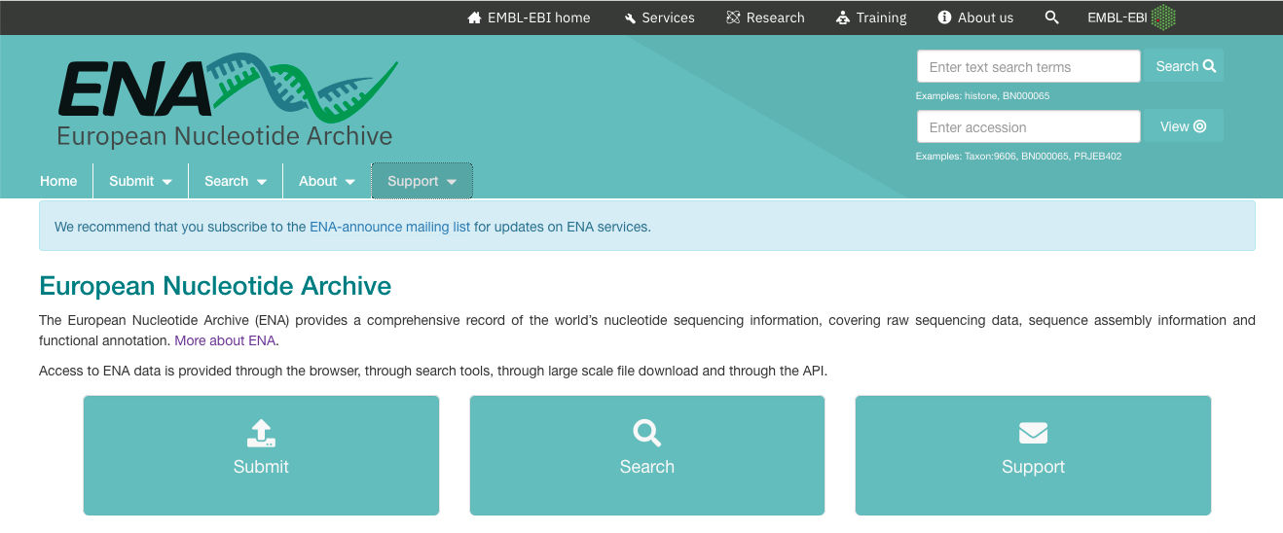
Task: Open Services with the wrench icon
Action: (x=659, y=18)
